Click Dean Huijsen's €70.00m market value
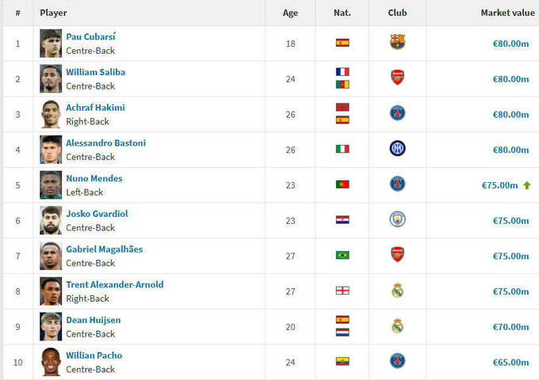This screenshot has width=539, height=380. click(x=510, y=326)
